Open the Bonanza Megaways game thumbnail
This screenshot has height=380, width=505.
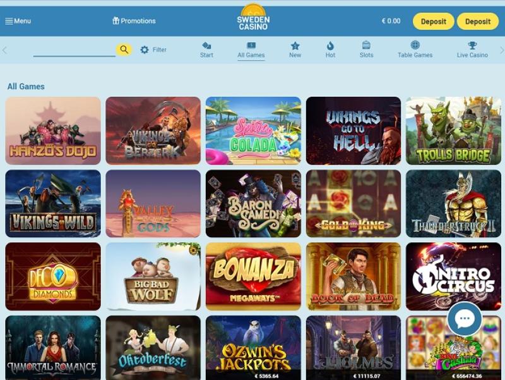(x=253, y=276)
